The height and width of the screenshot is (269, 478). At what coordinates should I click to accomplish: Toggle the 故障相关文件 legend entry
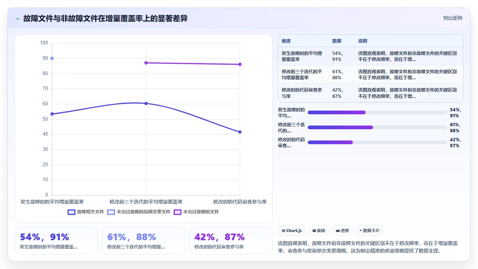point(86,212)
